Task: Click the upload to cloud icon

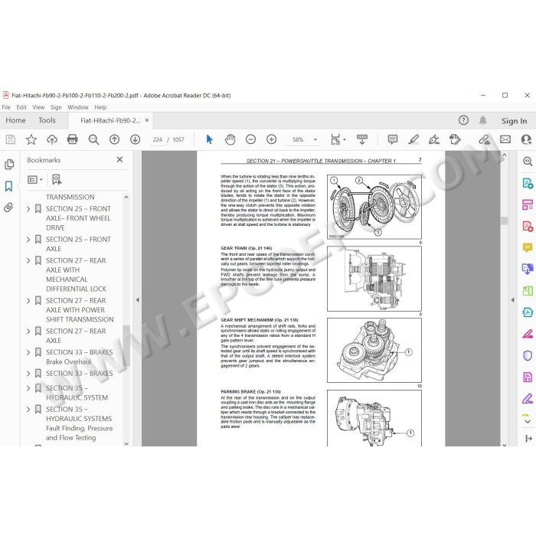Action: click(52, 139)
